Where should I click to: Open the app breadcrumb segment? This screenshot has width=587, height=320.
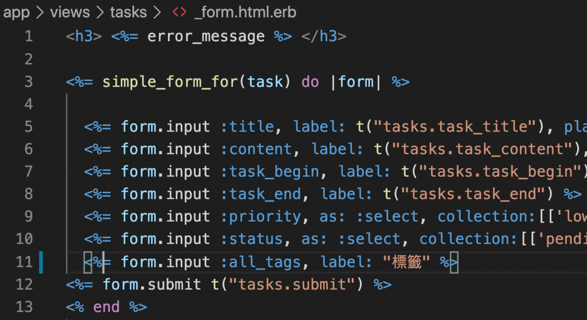pyautogui.click(x=17, y=14)
